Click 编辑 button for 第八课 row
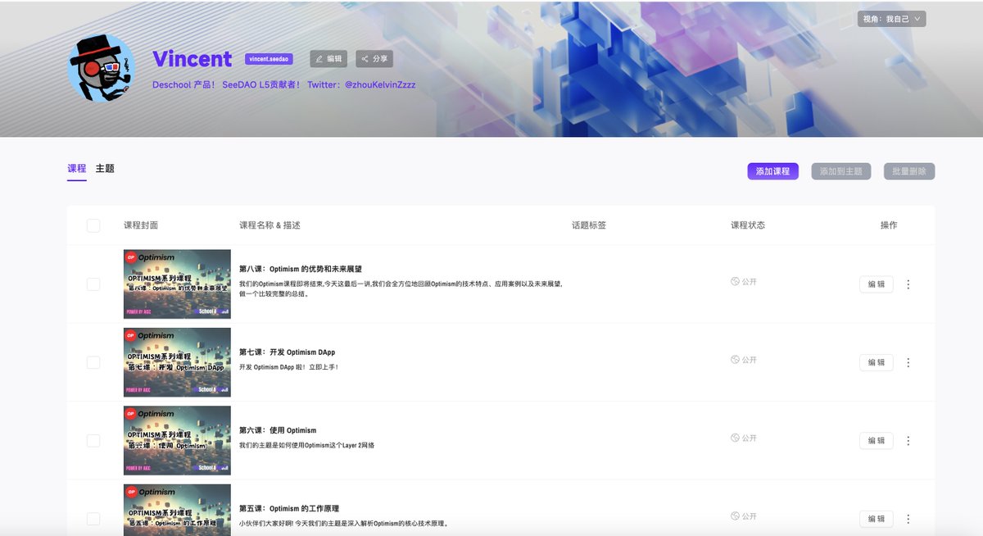 point(877,284)
